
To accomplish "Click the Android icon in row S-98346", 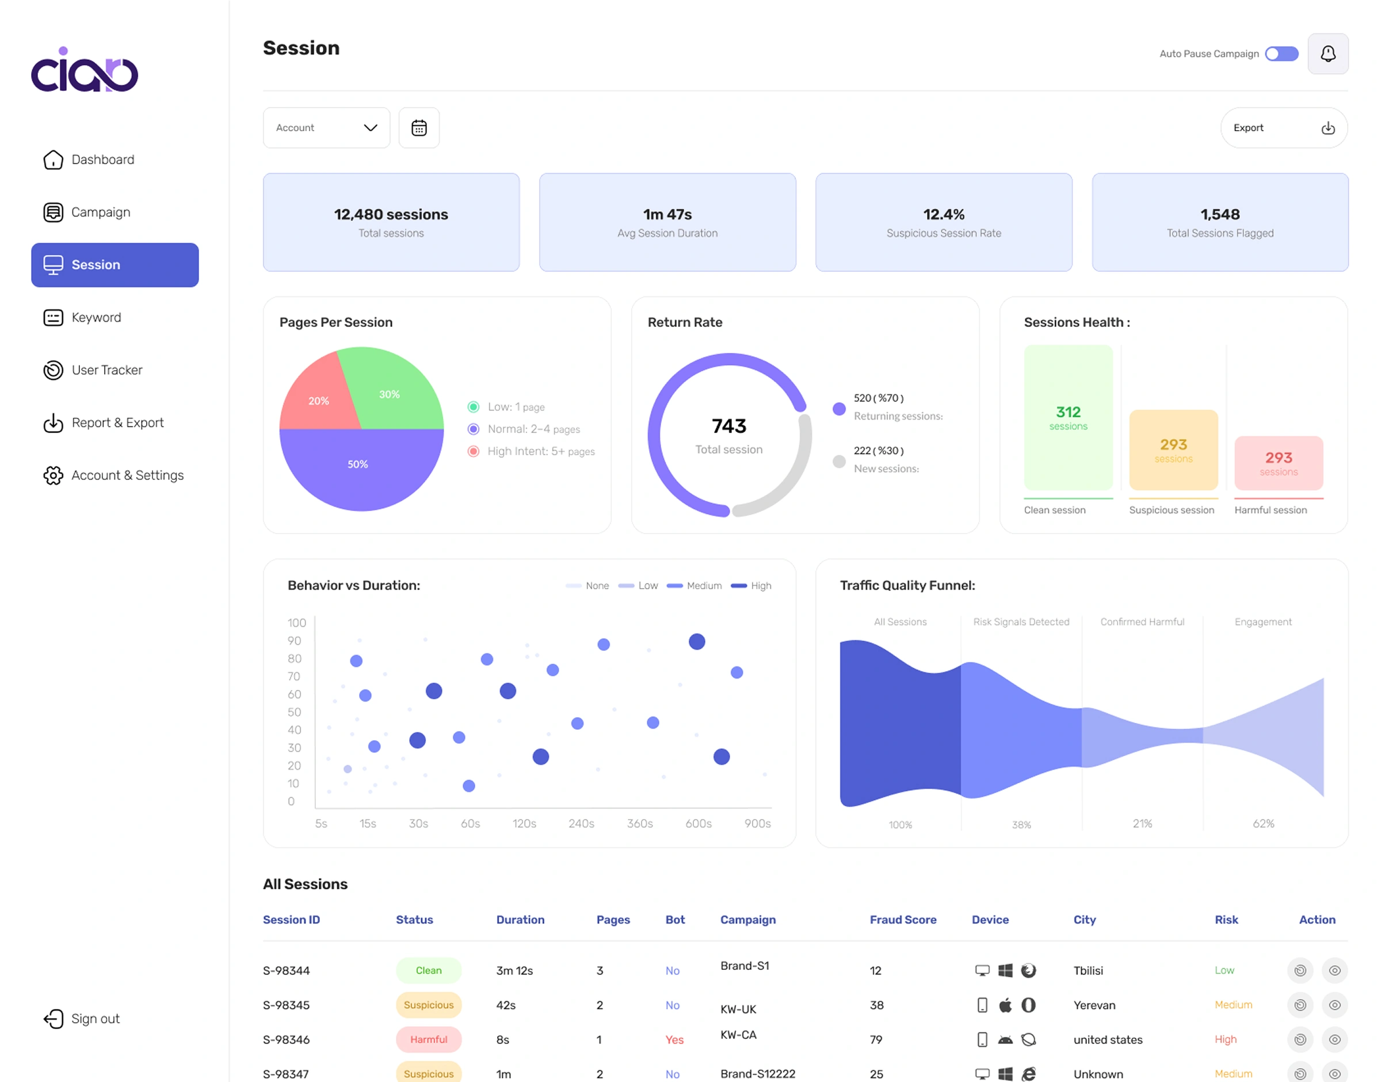I will click(1005, 1039).
